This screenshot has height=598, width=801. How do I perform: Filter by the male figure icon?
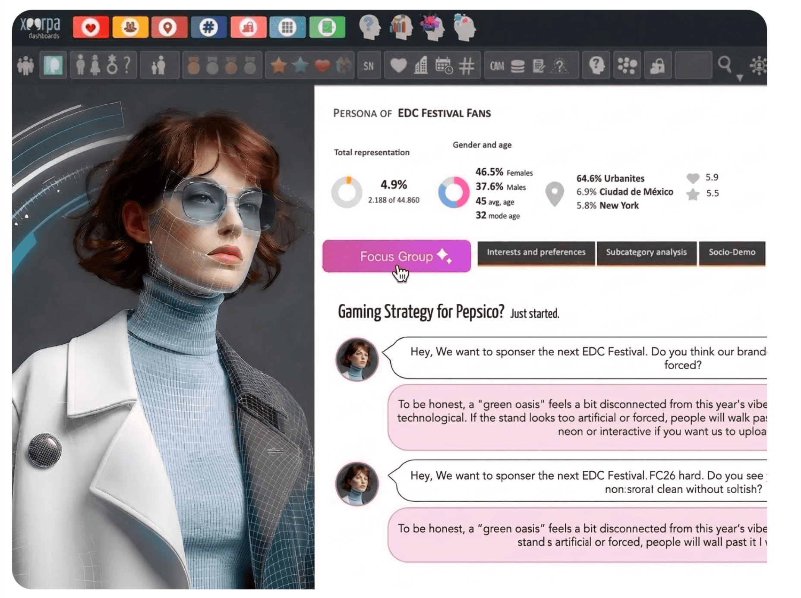[x=80, y=66]
